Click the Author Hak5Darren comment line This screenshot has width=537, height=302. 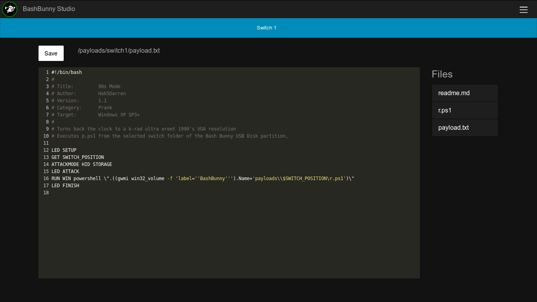pos(88,94)
